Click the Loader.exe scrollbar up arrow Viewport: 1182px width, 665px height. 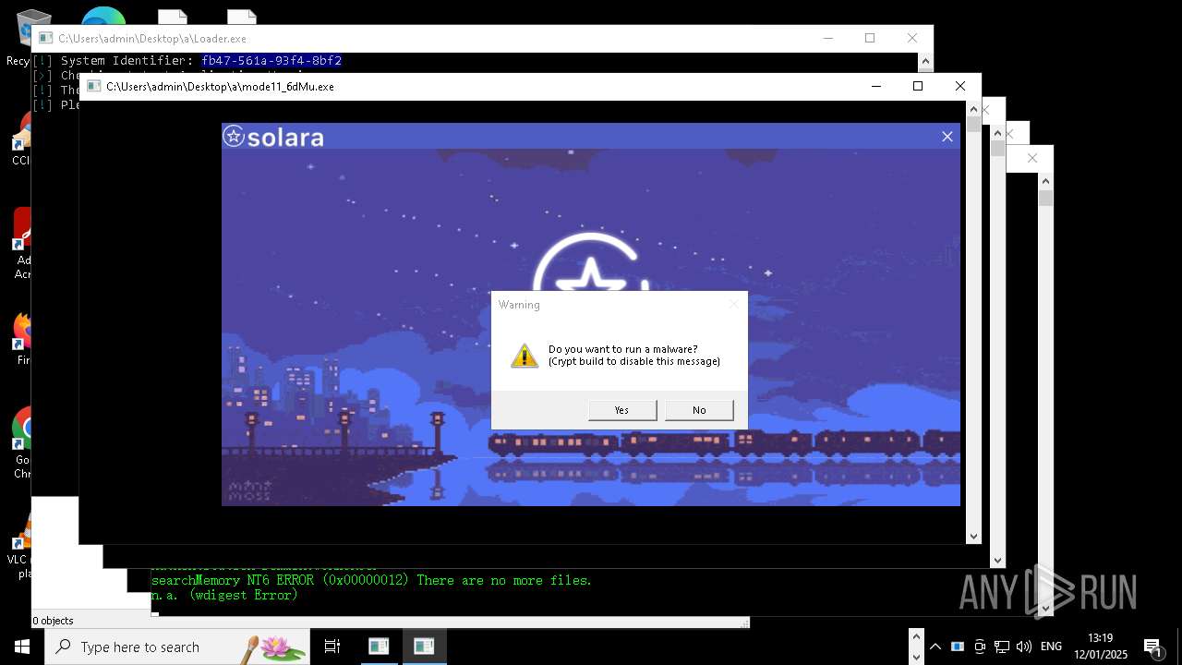tap(925, 61)
